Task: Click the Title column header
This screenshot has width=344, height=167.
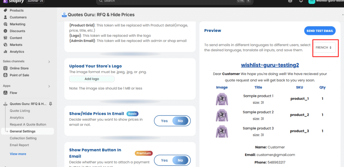Action: coord(258,87)
